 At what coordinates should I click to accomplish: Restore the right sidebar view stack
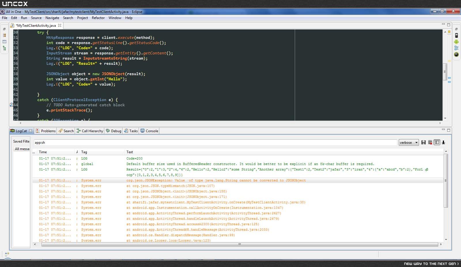pyautogui.click(x=456, y=29)
